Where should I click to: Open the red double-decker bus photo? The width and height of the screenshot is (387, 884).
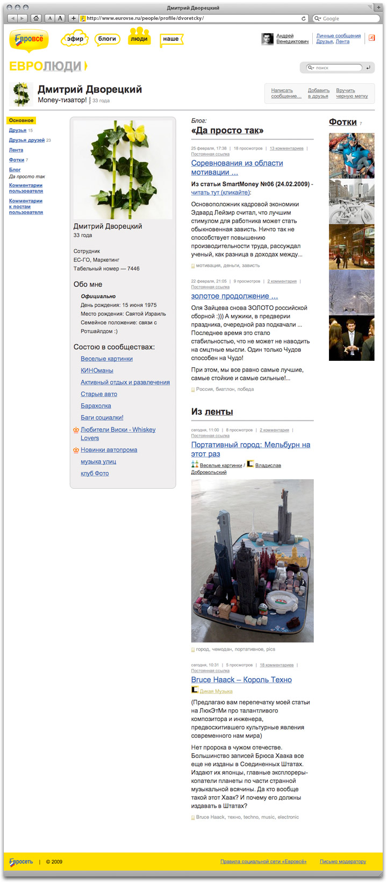tap(351, 247)
